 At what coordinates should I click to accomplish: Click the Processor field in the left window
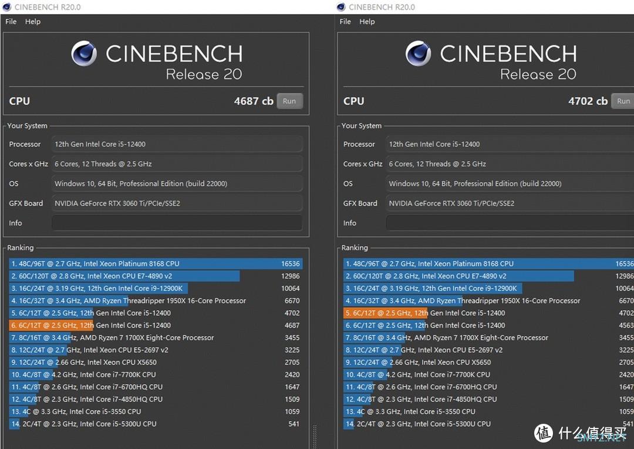coord(177,144)
